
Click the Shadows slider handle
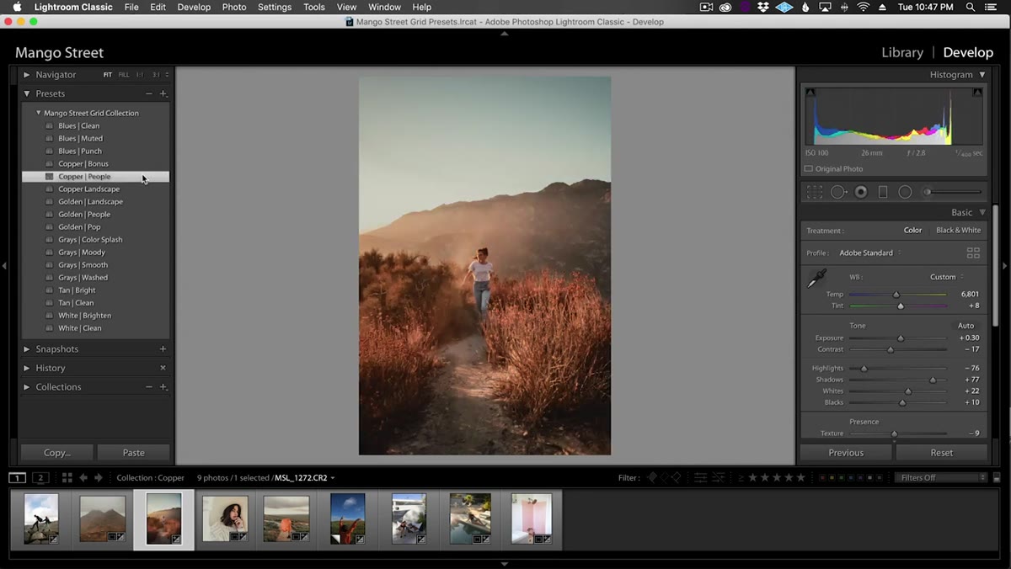click(x=933, y=380)
